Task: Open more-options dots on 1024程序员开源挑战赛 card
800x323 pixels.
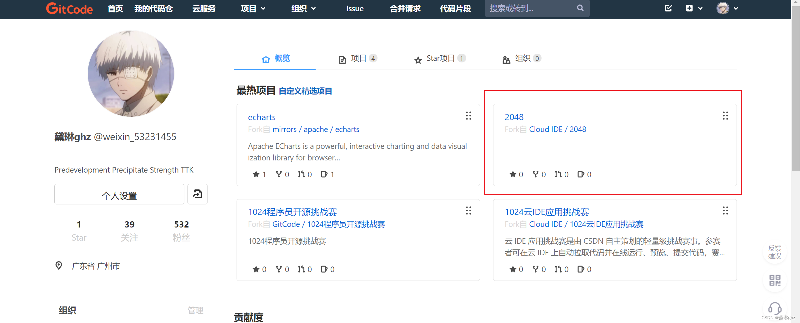Action: tap(468, 211)
